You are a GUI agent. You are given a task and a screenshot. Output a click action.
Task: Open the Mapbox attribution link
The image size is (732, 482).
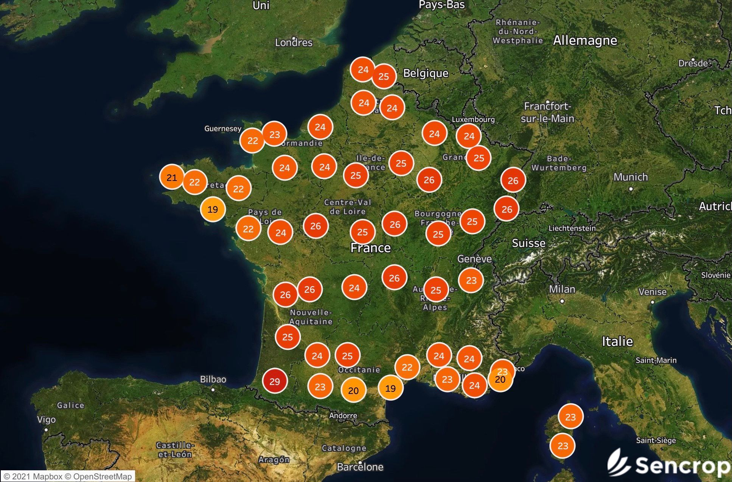[47, 476]
